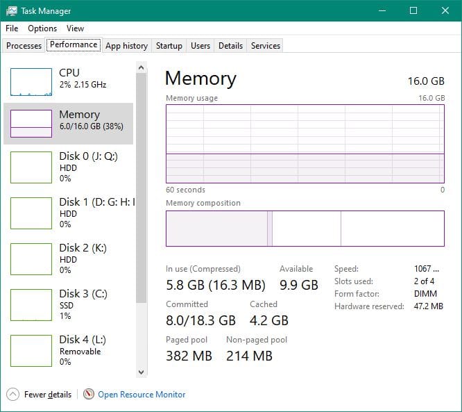Click the "9.9 GB" available value
This screenshot has width=462, height=412.
pyautogui.click(x=299, y=285)
